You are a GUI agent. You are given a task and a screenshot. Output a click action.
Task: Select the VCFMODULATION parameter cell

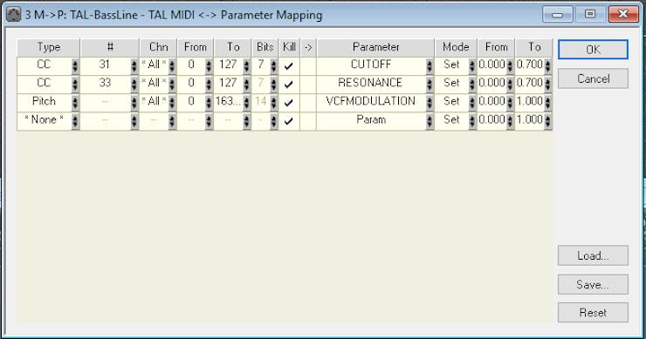point(371,102)
